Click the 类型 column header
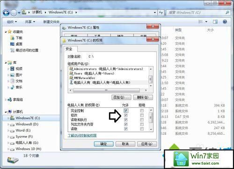234x169 pixels. [178, 30]
